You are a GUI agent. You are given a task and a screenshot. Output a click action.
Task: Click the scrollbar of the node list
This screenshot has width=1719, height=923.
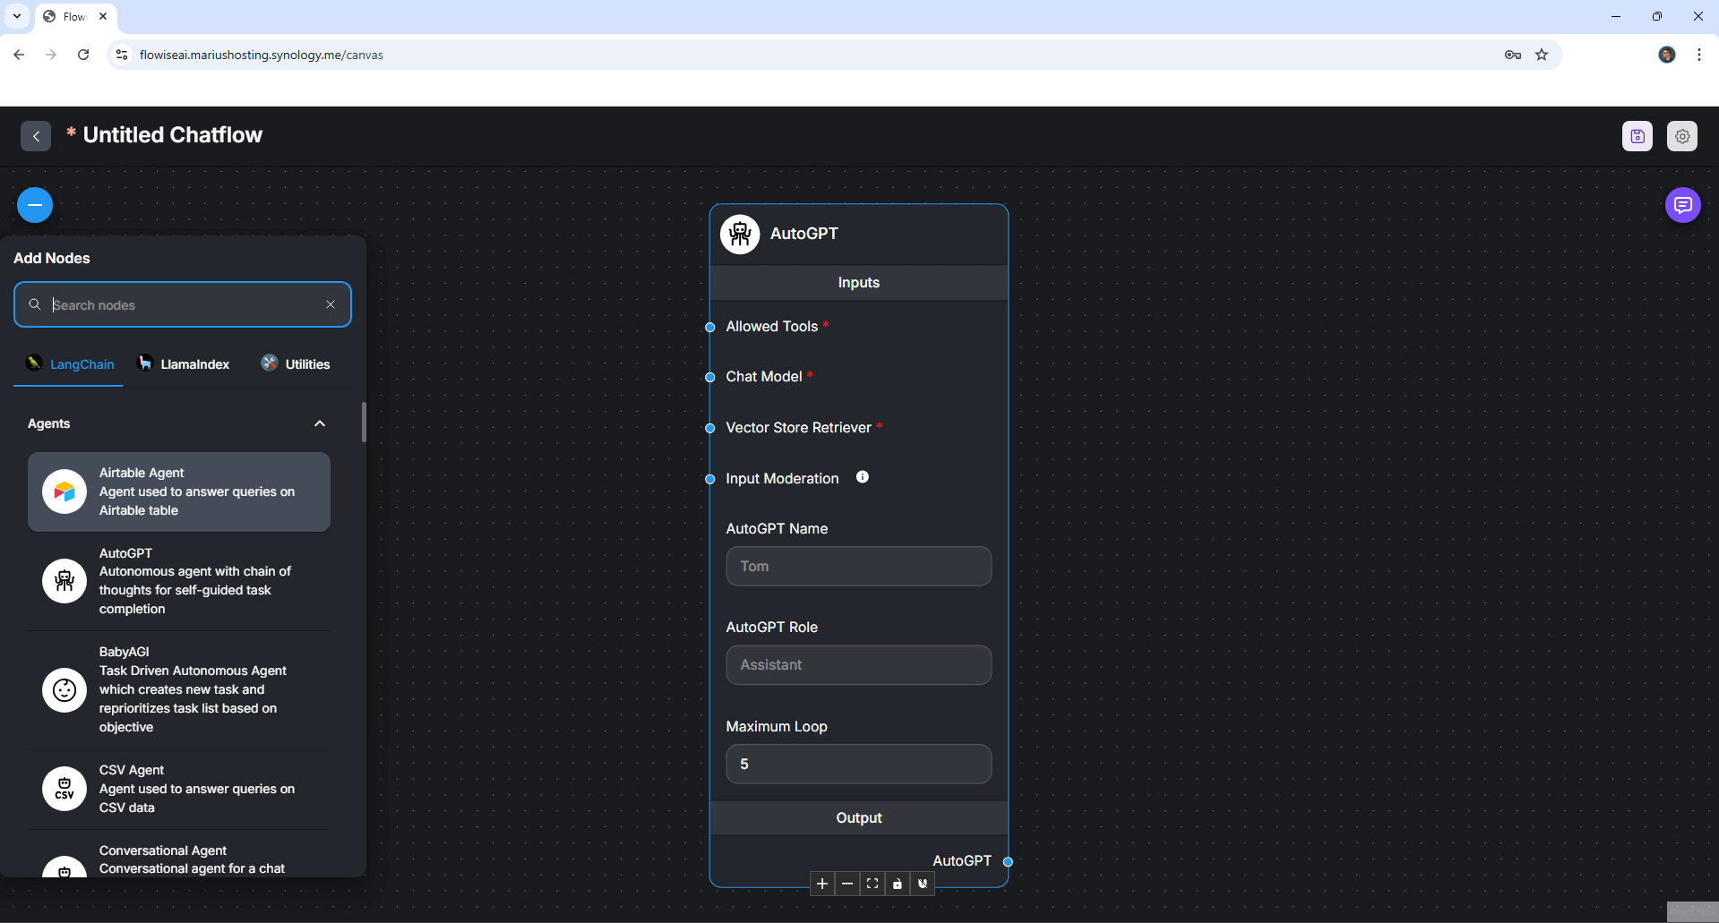click(x=364, y=422)
